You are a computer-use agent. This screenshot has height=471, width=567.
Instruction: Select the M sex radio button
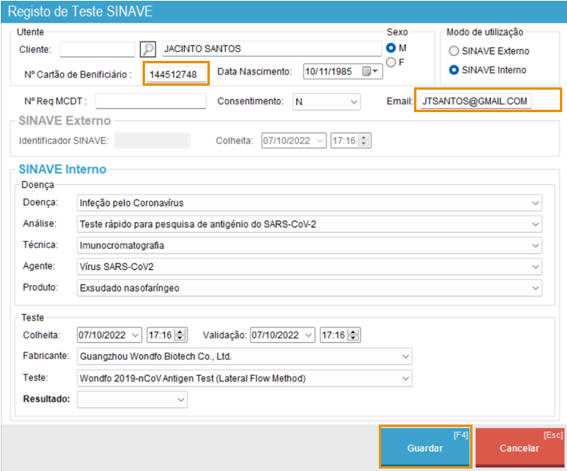click(x=392, y=48)
